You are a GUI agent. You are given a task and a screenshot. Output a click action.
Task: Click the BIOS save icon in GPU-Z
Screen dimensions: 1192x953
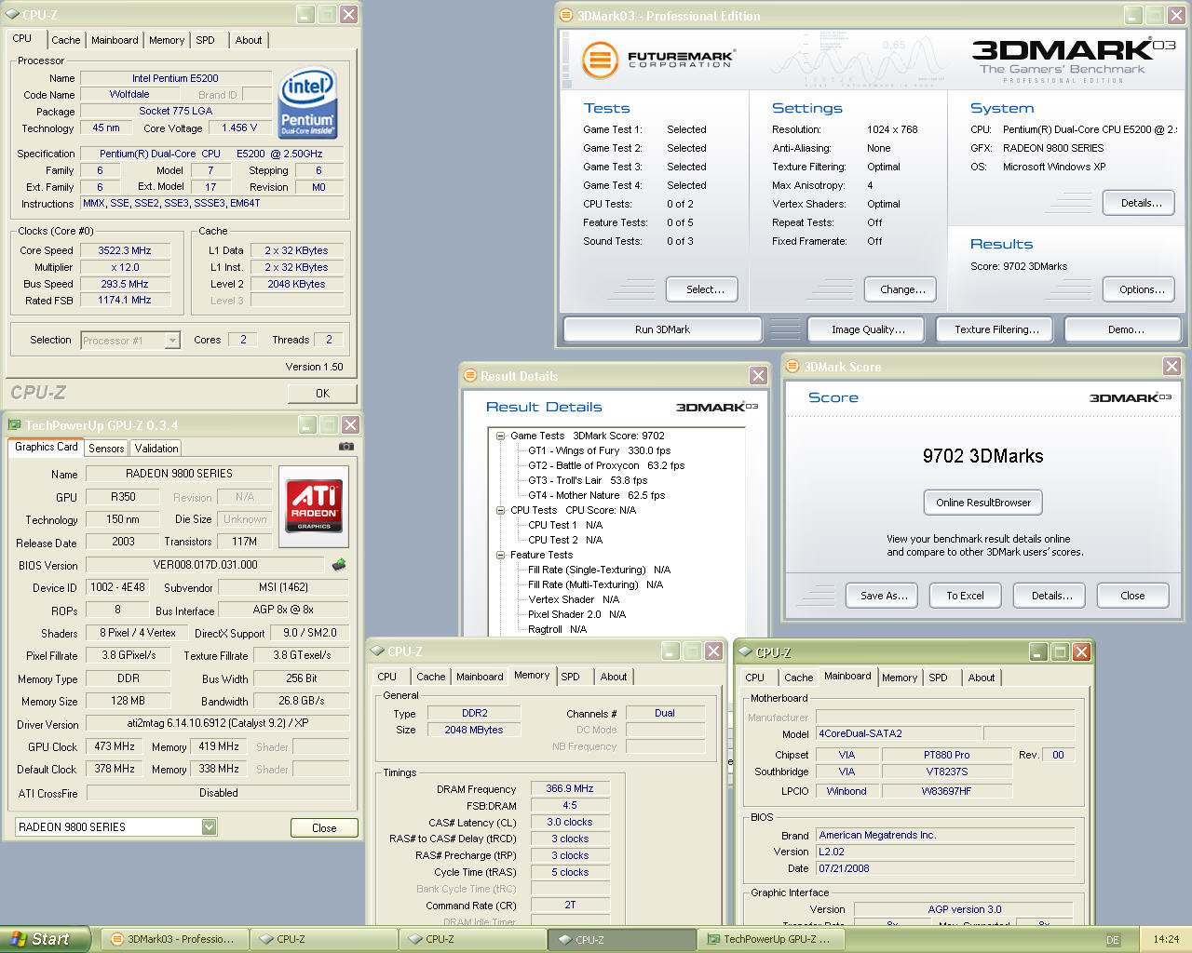click(339, 564)
